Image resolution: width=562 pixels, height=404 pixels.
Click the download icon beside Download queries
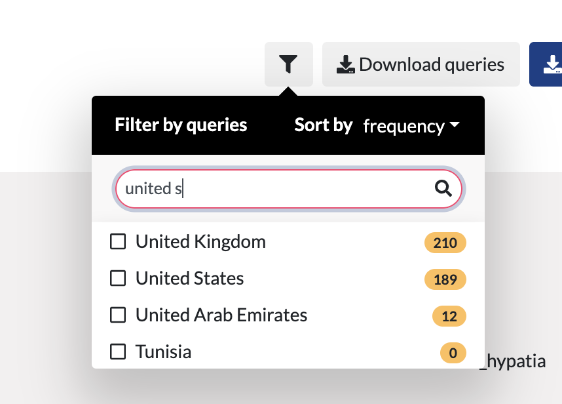345,64
